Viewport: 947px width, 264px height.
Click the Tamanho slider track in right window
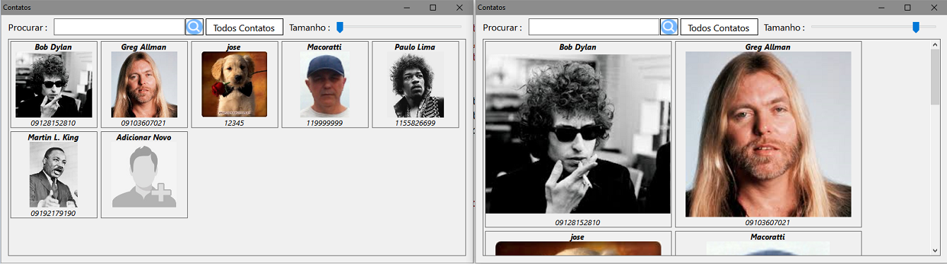[x=874, y=27]
